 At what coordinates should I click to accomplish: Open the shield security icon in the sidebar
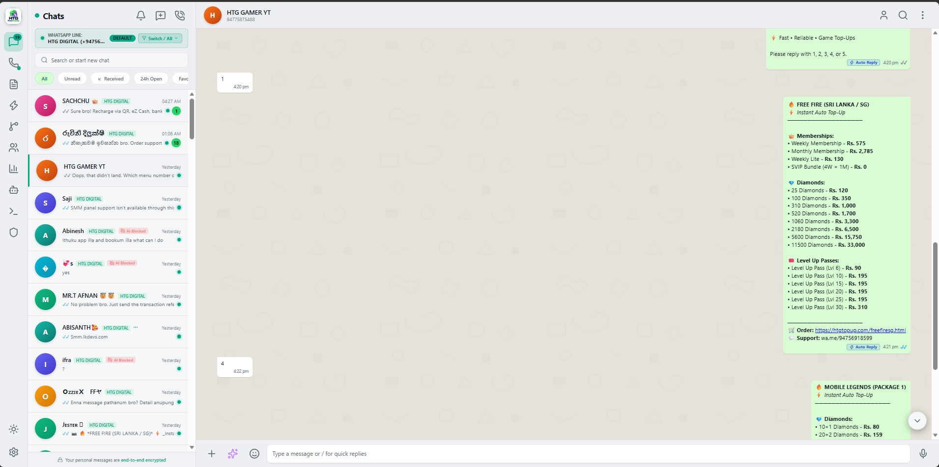coord(14,233)
